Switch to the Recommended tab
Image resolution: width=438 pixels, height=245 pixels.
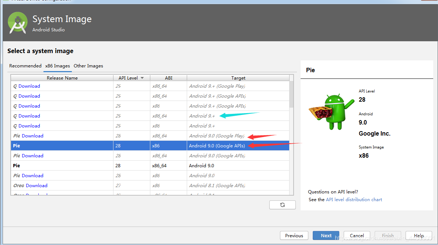coord(25,66)
